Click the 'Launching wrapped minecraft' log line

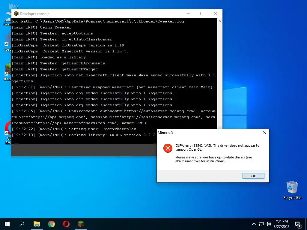[x=112, y=87]
